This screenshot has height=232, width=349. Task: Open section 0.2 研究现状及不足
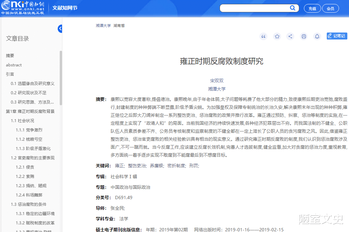click(x=29, y=93)
